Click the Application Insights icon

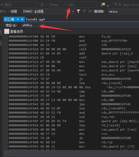coord(115,4)
